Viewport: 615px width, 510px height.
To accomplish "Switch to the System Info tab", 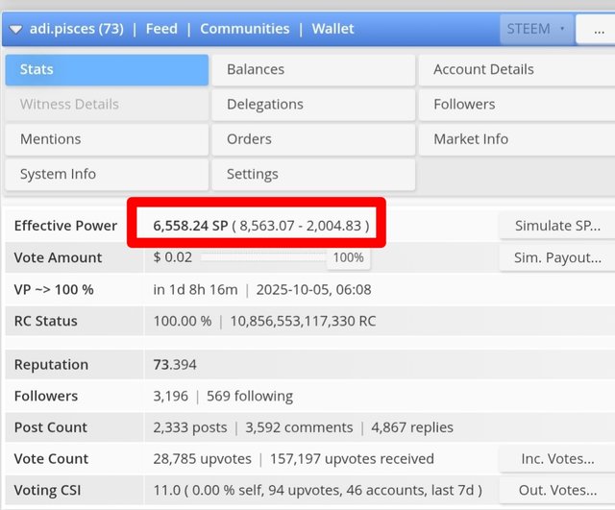I will click(x=107, y=175).
